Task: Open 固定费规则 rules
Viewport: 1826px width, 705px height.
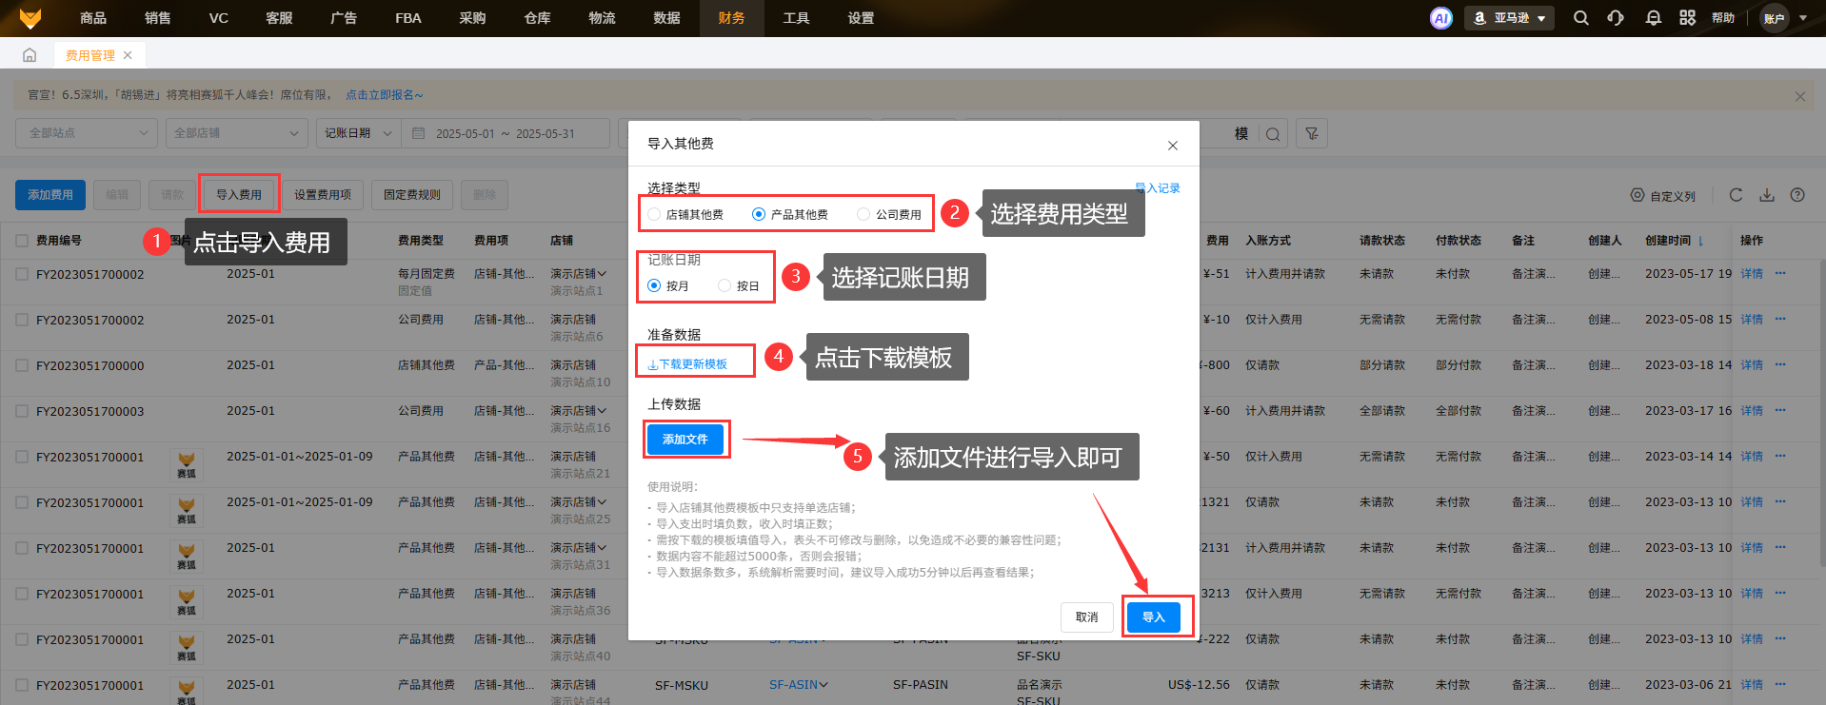Action: click(x=412, y=195)
